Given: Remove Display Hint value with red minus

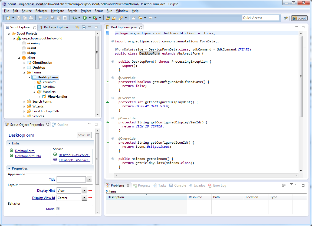Looking at the screenshot, I should (x=90, y=190).
